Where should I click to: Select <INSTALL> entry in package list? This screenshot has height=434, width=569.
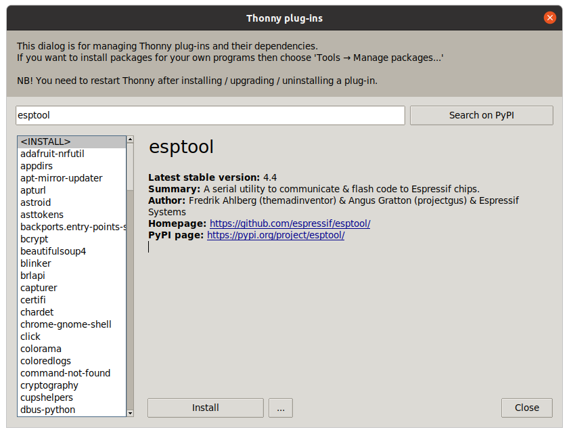pyautogui.click(x=72, y=142)
